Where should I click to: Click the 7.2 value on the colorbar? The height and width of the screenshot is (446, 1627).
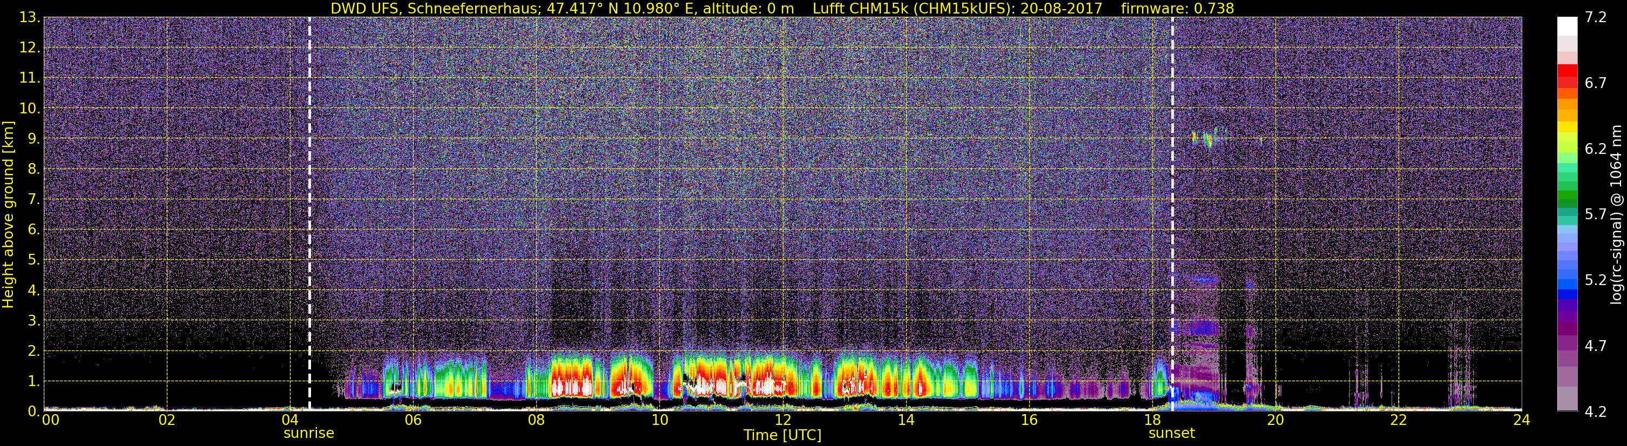coord(1596,18)
